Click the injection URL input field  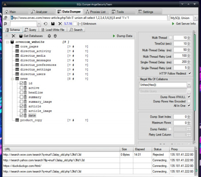tap(89, 18)
